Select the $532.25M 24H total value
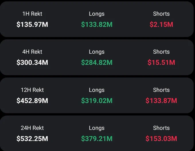Image resolution: width=195 pixels, height=151 pixels. click(32, 139)
